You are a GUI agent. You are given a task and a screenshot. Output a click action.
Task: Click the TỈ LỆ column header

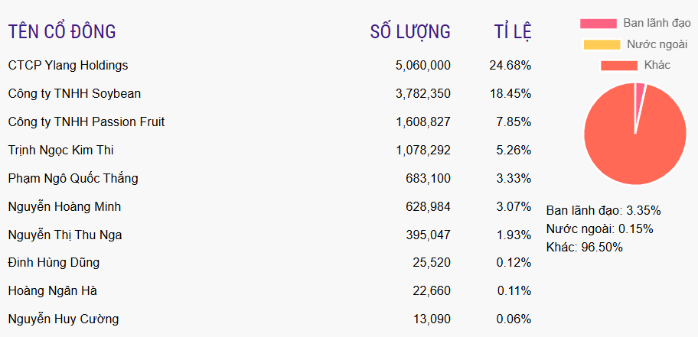coord(513,32)
